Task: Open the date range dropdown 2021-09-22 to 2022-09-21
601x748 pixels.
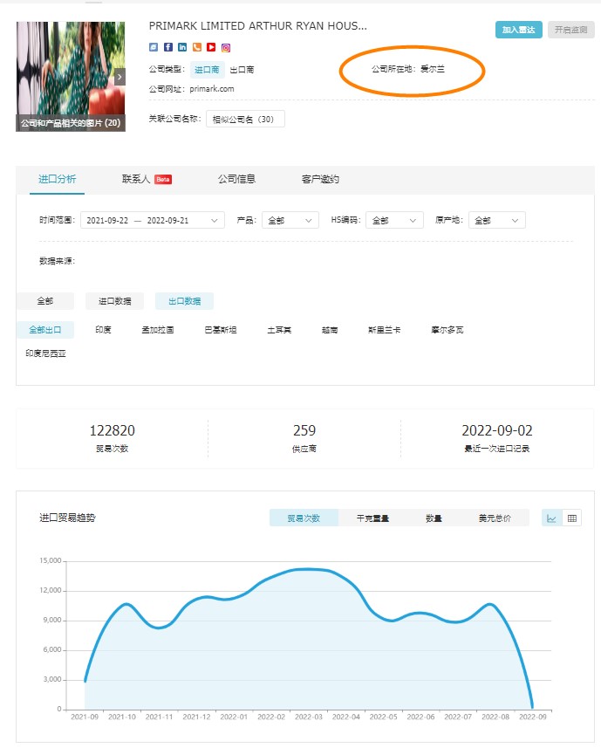Action: pyautogui.click(x=153, y=221)
